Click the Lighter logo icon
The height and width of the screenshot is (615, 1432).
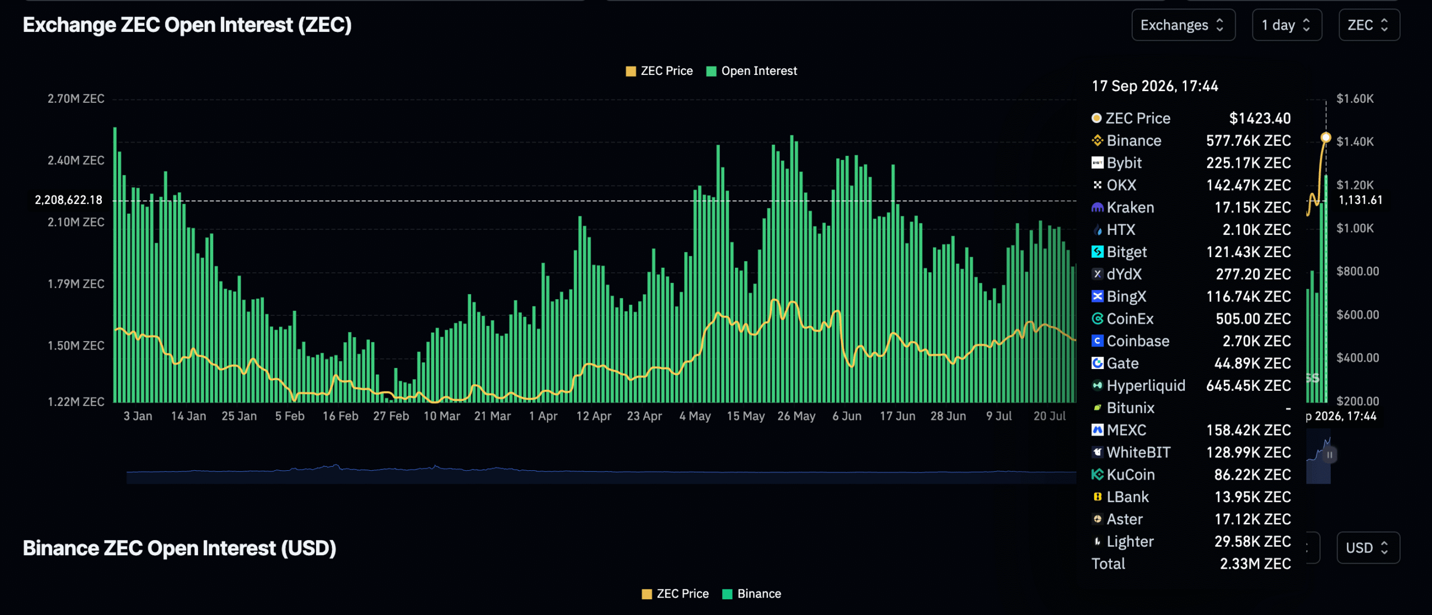pyautogui.click(x=1097, y=541)
